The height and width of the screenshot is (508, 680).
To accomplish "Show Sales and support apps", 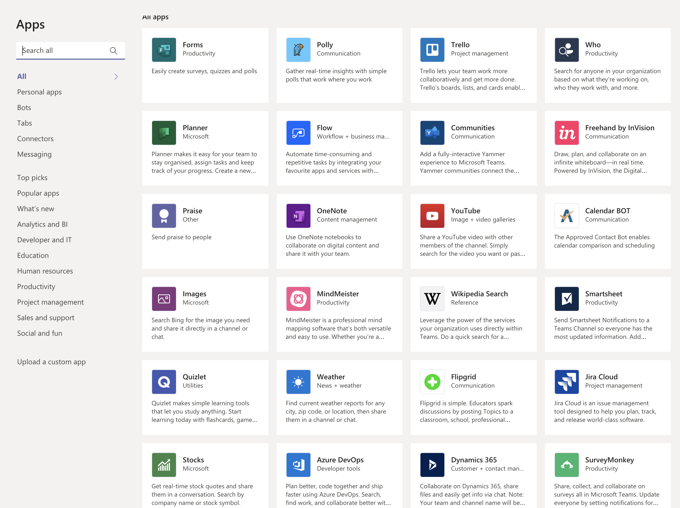I will tap(46, 318).
